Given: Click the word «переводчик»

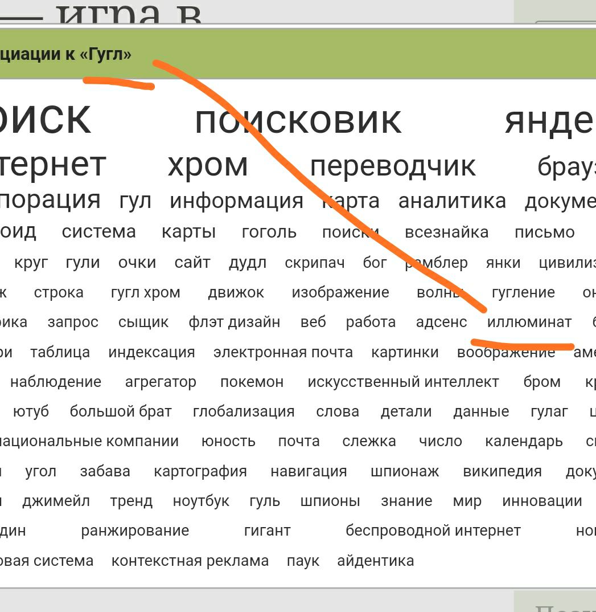Looking at the screenshot, I should click(x=393, y=167).
